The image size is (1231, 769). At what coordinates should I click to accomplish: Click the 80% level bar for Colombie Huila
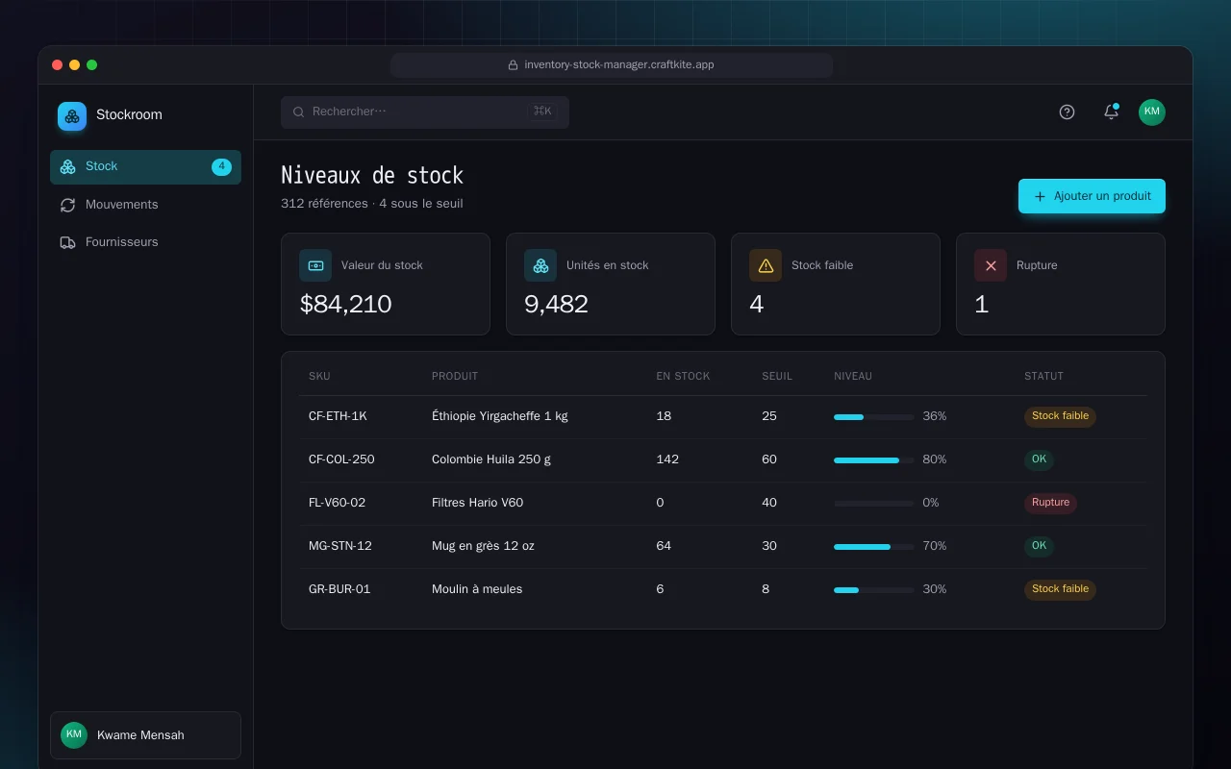(x=874, y=460)
